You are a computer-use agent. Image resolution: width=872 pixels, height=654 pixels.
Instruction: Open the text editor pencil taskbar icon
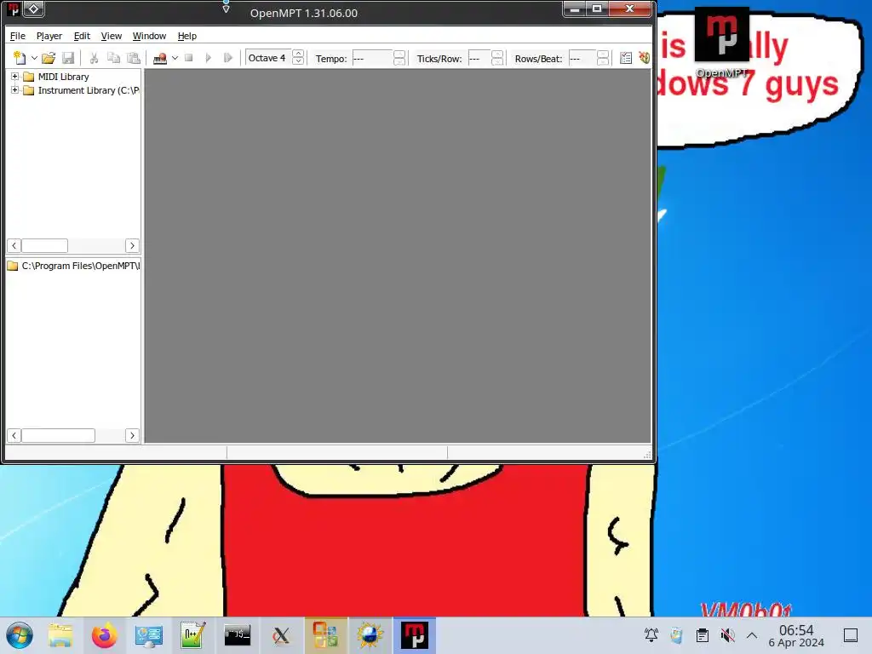pyautogui.click(x=193, y=635)
